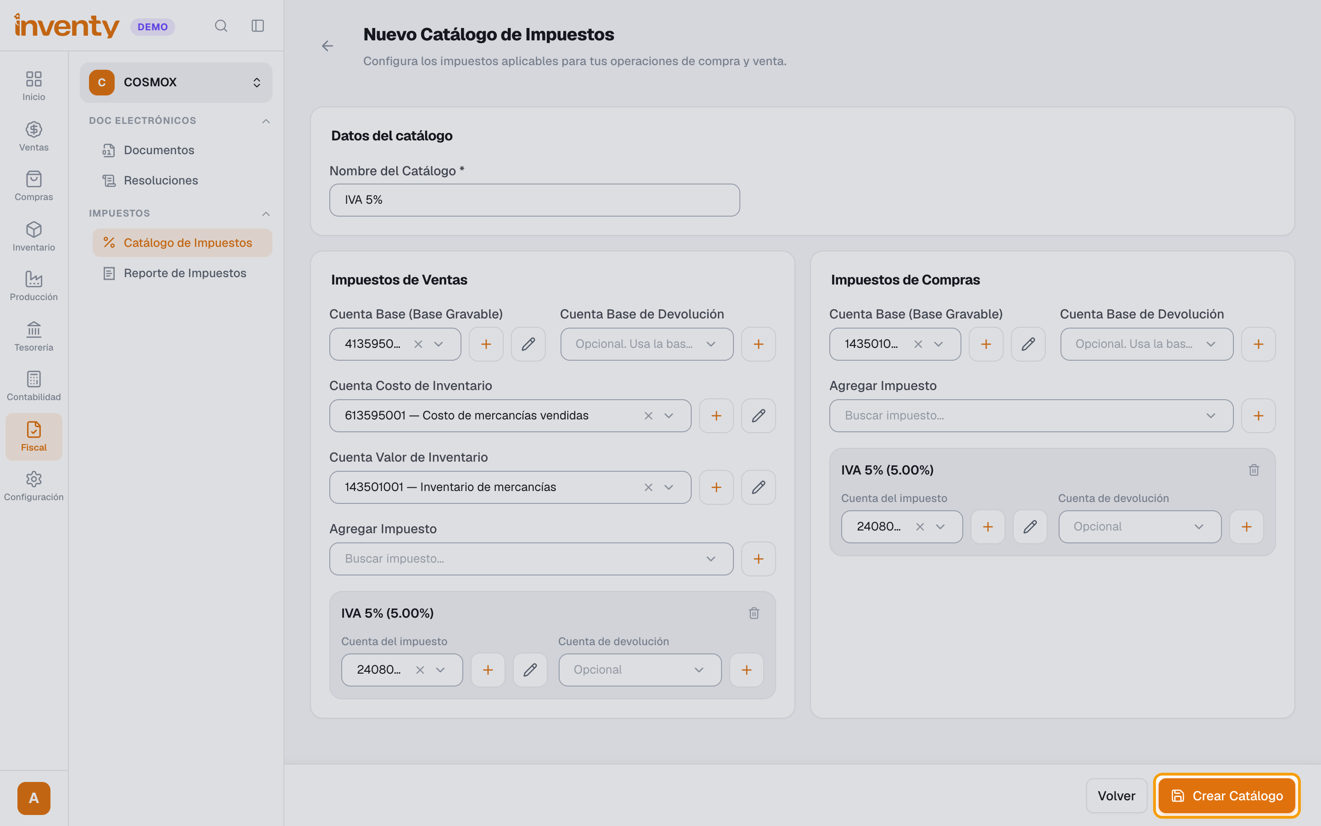Open Compras IVA 5% Cuenta de devolución dropdown

click(x=1140, y=527)
